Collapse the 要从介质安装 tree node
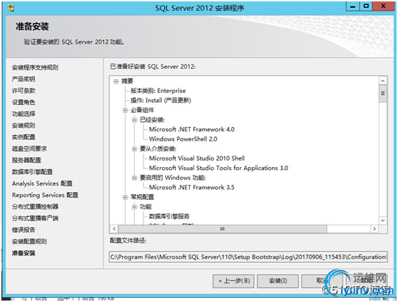Image resolution: width=398 pixels, height=302 pixels. click(134, 149)
